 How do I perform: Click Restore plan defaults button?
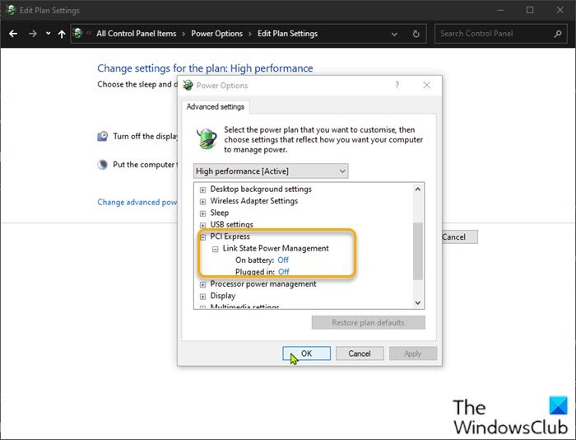(x=369, y=323)
